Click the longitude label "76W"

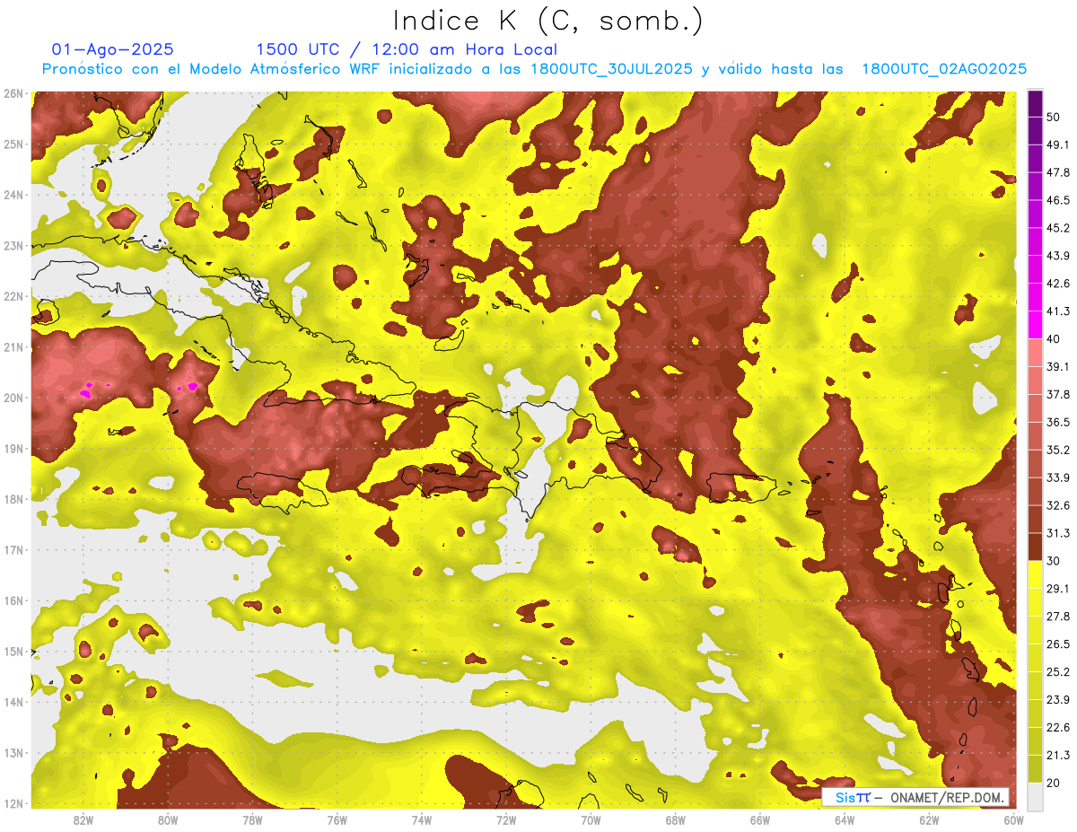[x=337, y=819]
